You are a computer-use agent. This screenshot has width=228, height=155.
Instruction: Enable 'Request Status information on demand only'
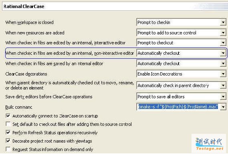coord(8,149)
